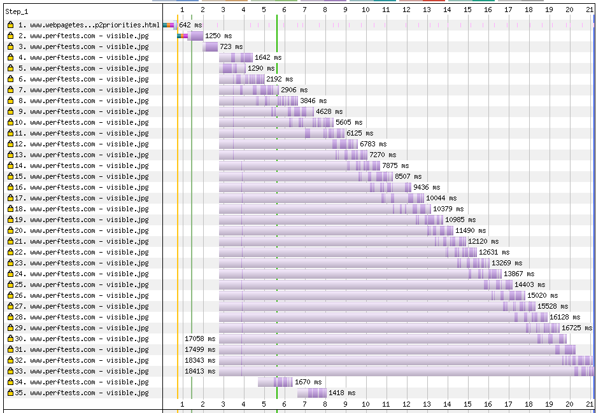Click the padlock icon beside request 5
The image size is (603, 413).
(10, 68)
